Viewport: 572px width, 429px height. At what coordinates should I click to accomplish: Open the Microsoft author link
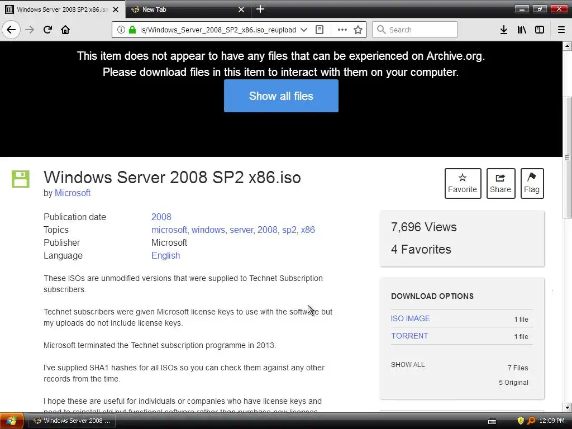pyautogui.click(x=72, y=193)
